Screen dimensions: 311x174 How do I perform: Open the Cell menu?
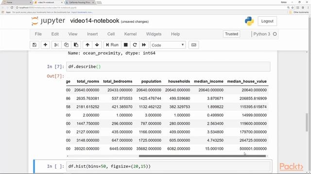coord(111,34)
